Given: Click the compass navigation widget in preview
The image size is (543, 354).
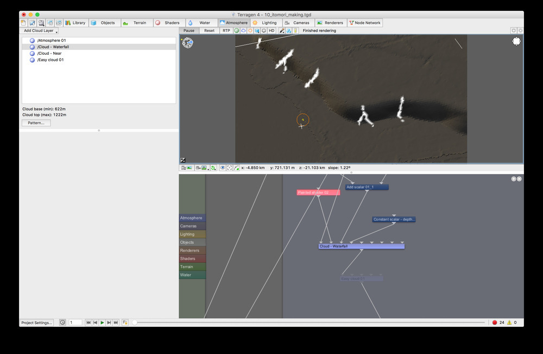Looking at the screenshot, I should [188, 43].
